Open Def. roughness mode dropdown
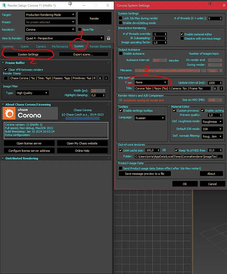Image resolution: width=227 pixels, height=274 pixels. [212, 122]
